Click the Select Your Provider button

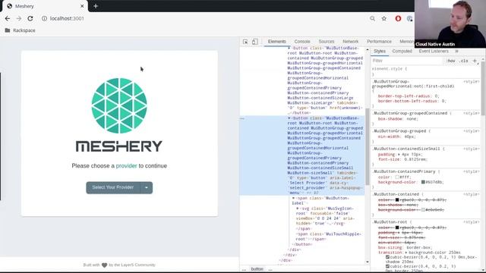tap(113, 187)
